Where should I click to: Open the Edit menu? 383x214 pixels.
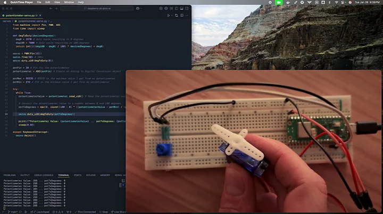(x=48, y=2)
